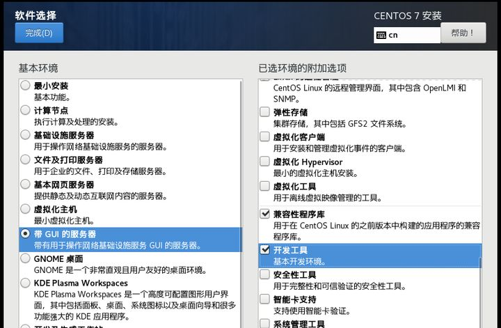This screenshot has height=328, width=501.
Task: Click text 用于操作网络基础设施服务的服务器。
Action: (101, 146)
